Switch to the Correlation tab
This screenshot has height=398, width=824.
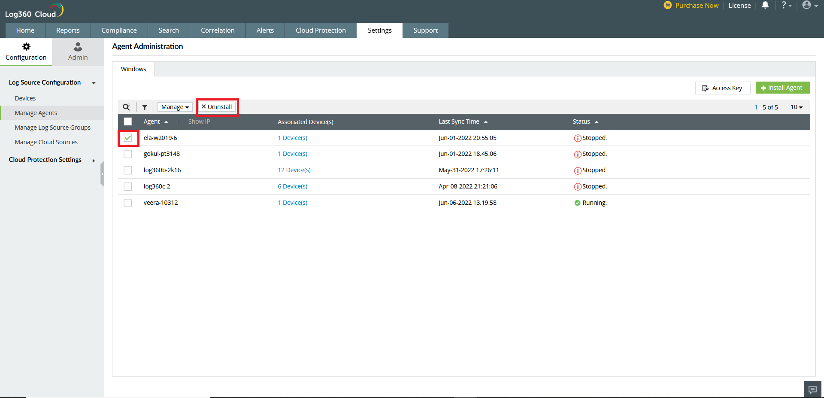point(218,30)
